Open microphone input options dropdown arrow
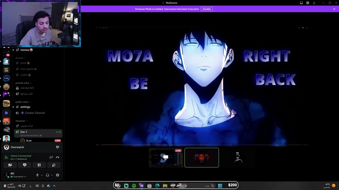 point(42,175)
